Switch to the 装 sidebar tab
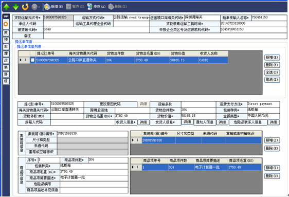This screenshot has height=197, width=289. point(6,67)
